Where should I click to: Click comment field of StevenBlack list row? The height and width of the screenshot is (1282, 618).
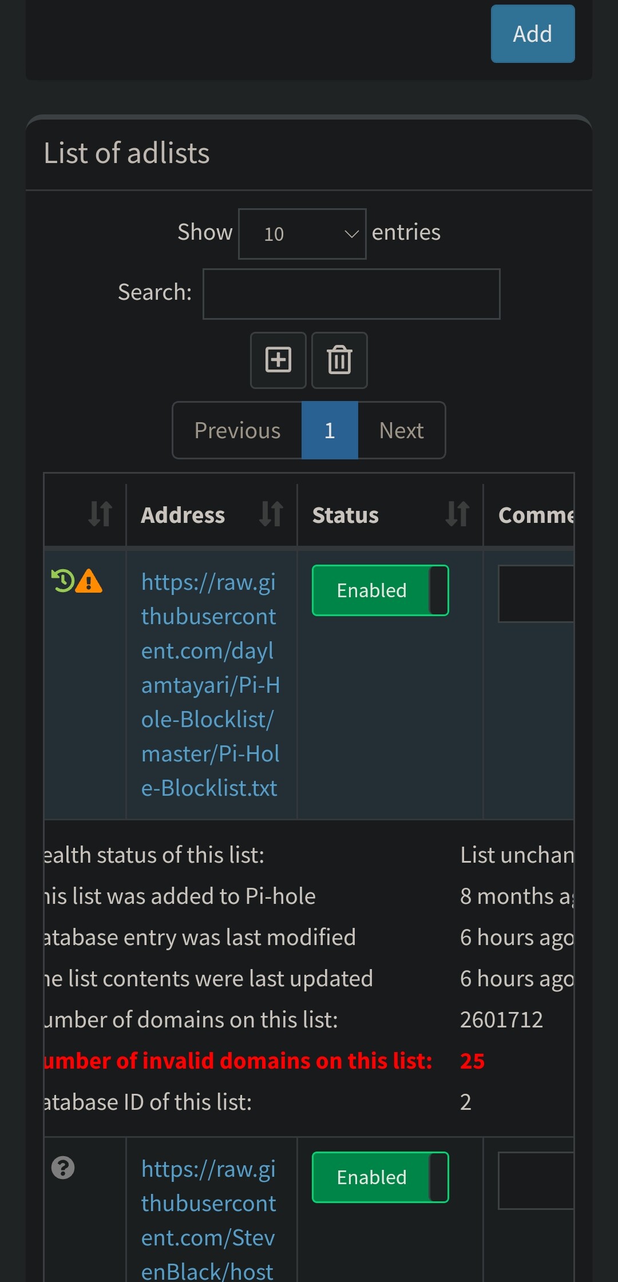536,1181
